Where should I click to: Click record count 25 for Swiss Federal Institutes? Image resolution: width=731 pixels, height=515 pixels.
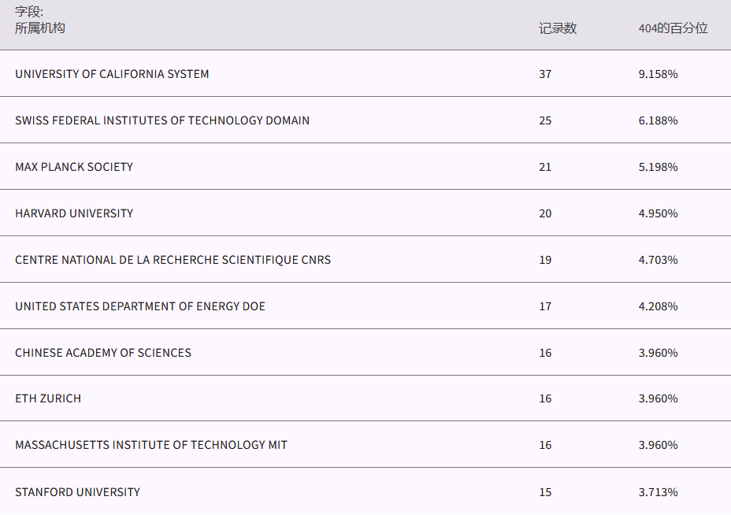pos(545,120)
